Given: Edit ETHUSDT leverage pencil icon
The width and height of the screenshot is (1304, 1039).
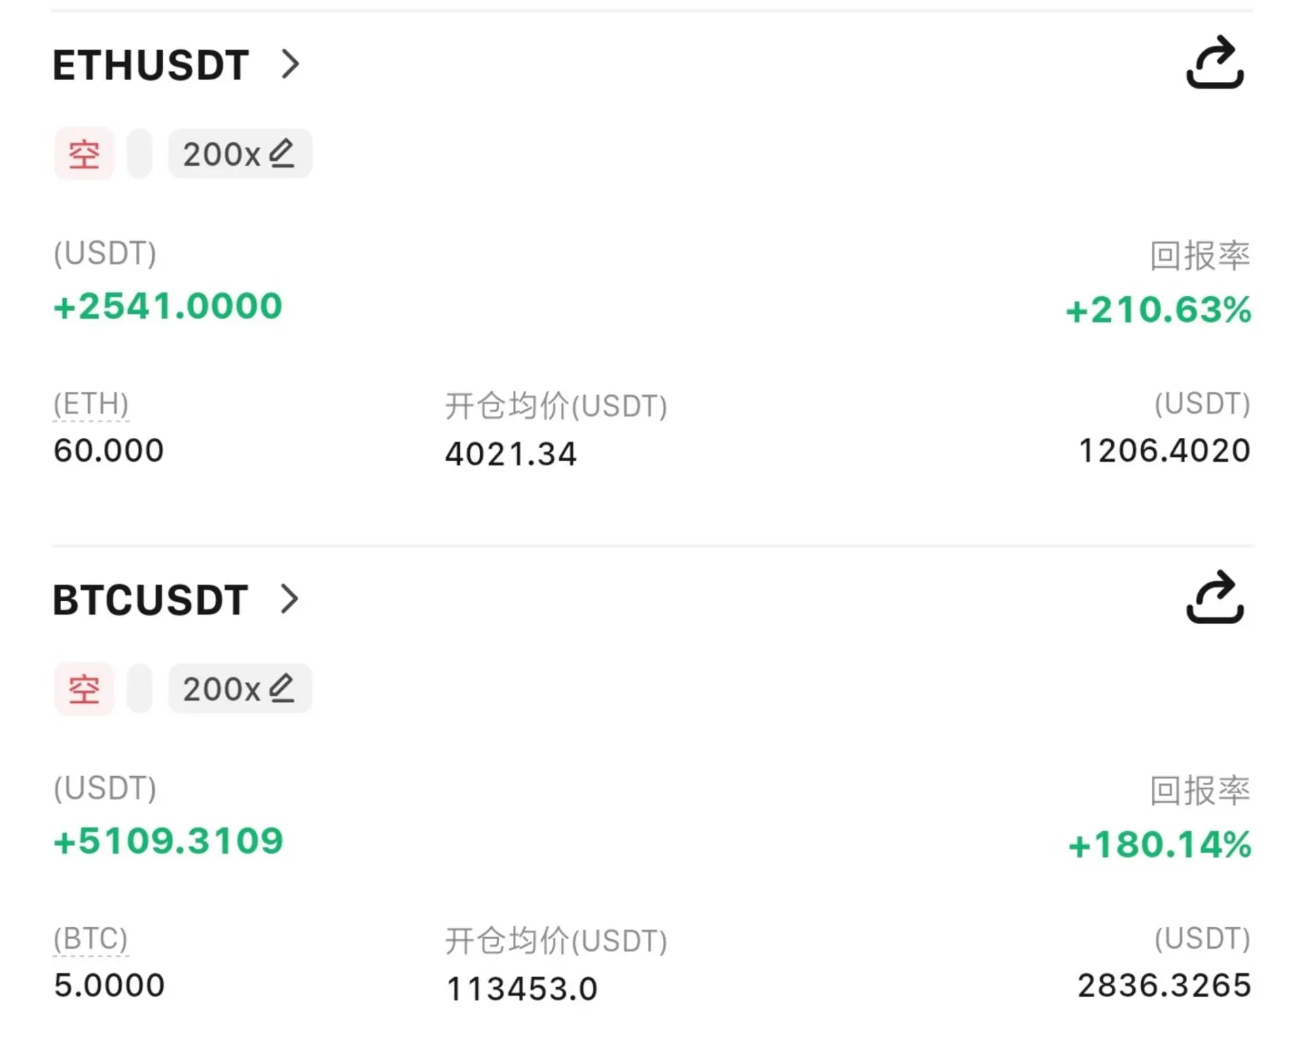Looking at the screenshot, I should click(281, 153).
